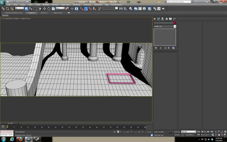Image resolution: width=227 pixels, height=142 pixels.
Task: Open the Modify command panel tab
Action: pos(159,19)
